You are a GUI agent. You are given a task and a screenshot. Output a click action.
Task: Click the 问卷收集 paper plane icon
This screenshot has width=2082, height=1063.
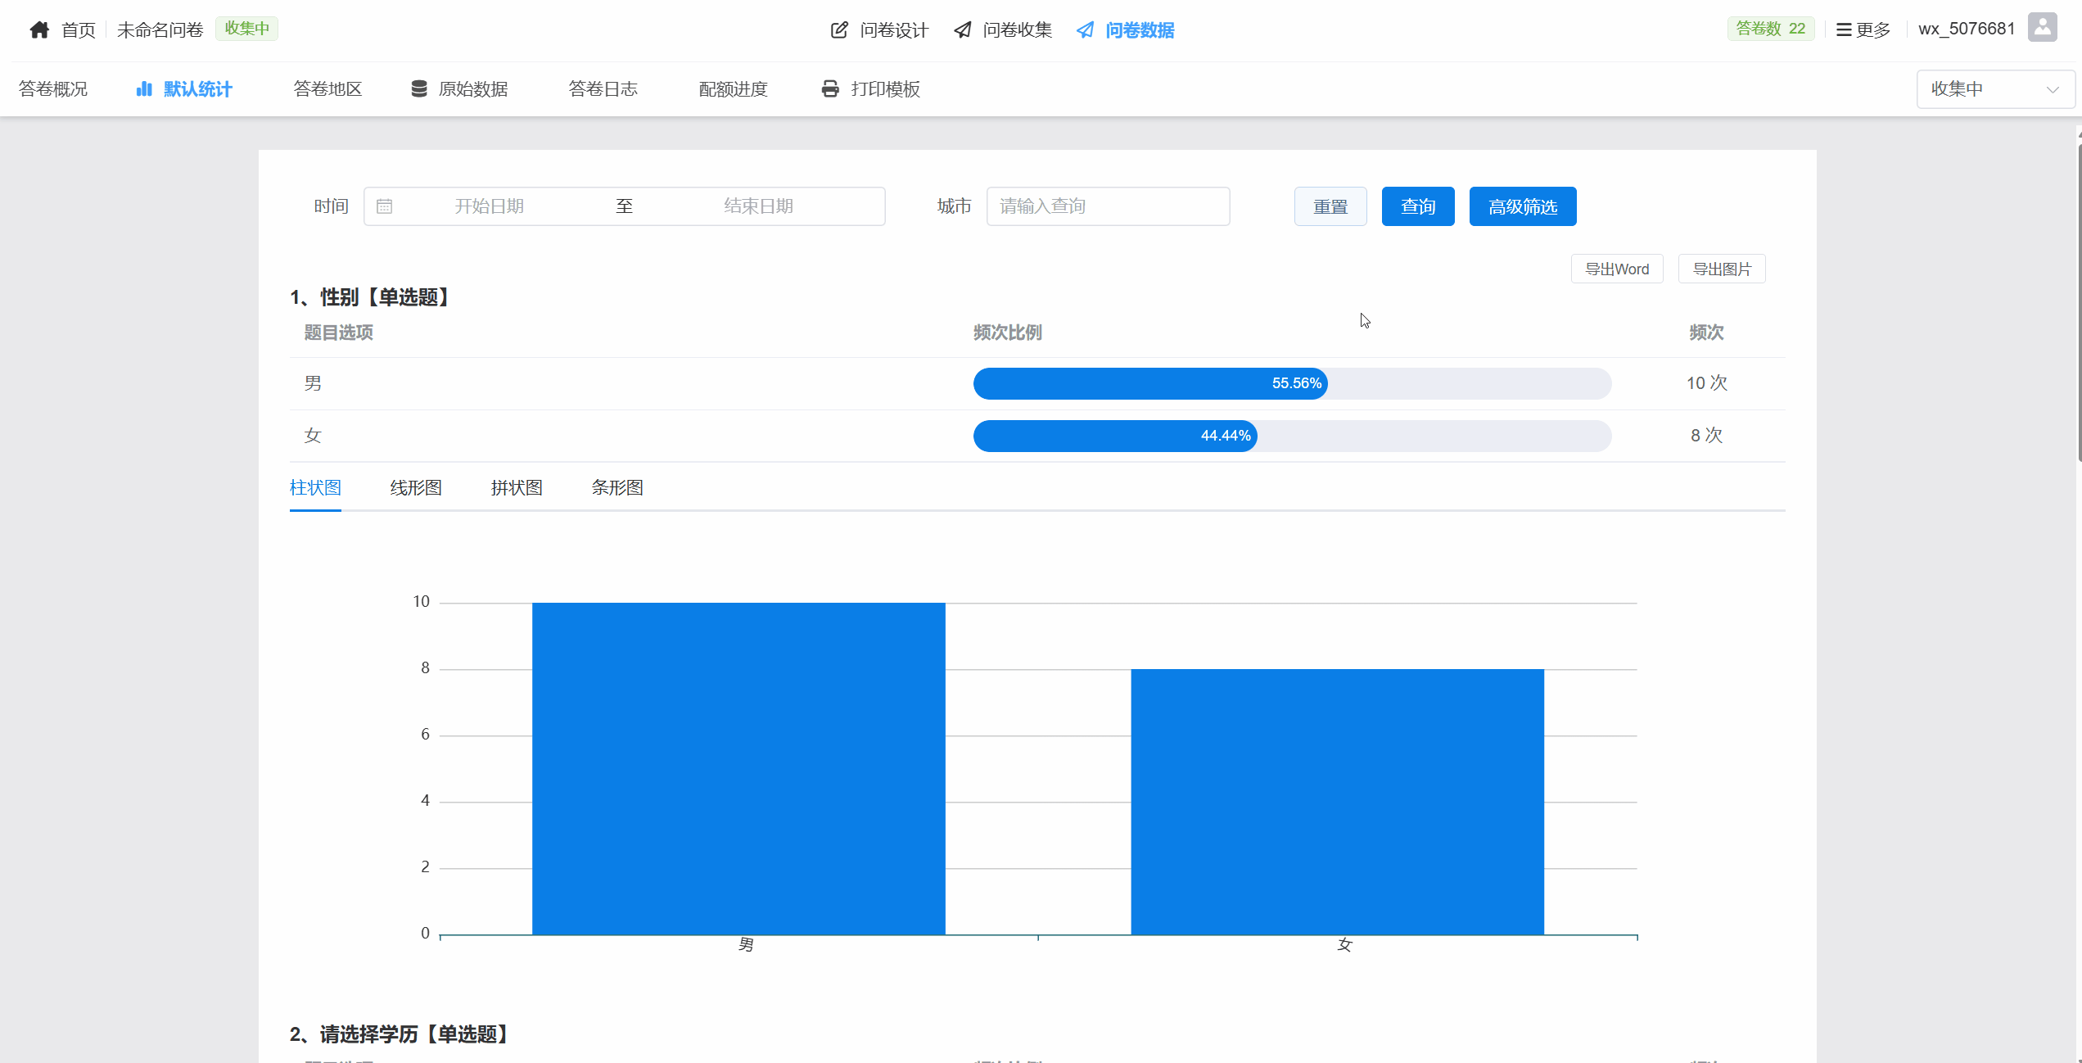click(x=963, y=30)
